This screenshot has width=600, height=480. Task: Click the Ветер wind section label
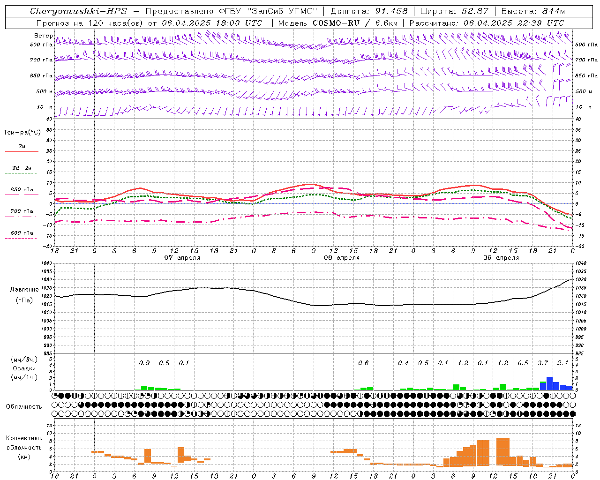pyautogui.click(x=43, y=36)
